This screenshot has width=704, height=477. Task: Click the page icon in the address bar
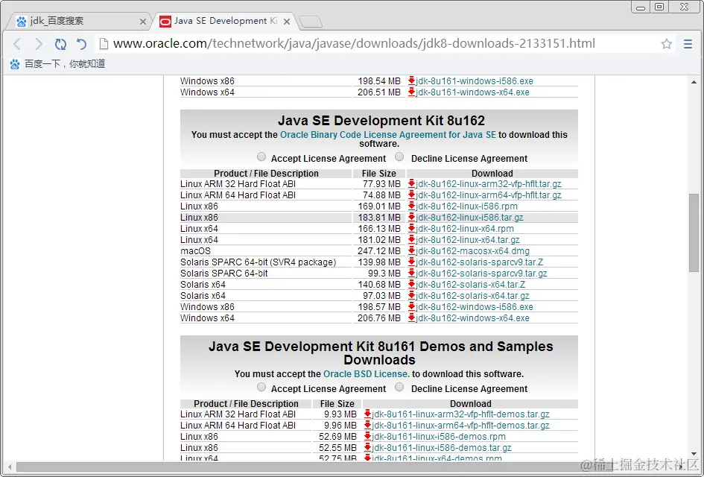pyautogui.click(x=104, y=43)
